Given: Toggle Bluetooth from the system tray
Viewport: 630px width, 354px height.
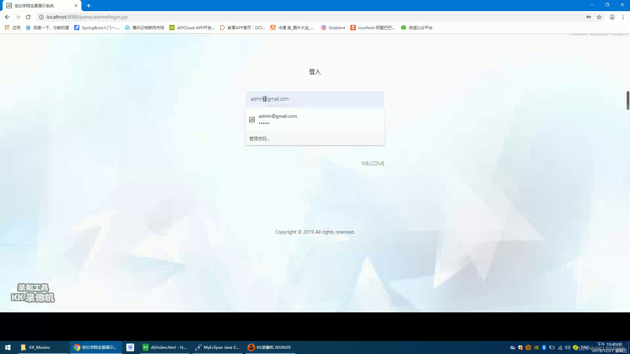Looking at the screenshot, I should [544, 347].
